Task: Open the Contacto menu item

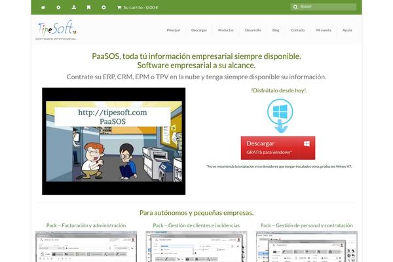Action: click(x=298, y=30)
